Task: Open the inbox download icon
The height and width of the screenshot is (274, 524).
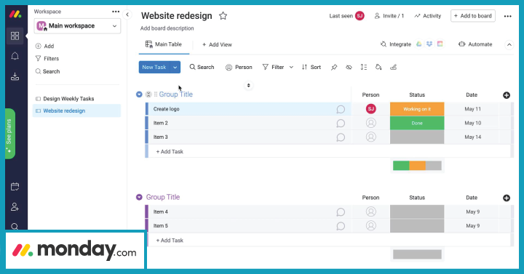Action: point(15,76)
